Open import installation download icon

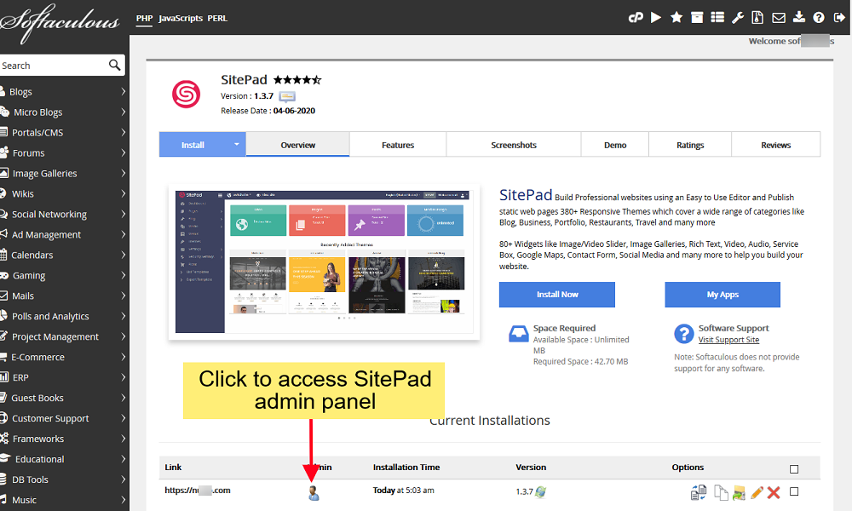[x=799, y=17]
